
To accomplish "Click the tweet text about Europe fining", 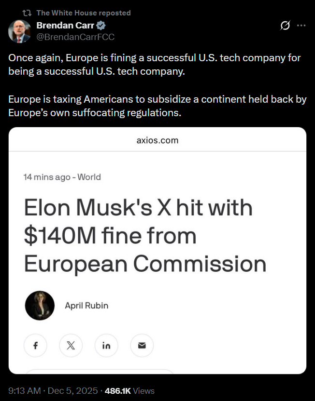I will pyautogui.click(x=155, y=65).
